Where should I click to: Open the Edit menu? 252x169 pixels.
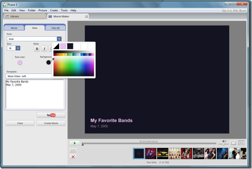pos(14,10)
